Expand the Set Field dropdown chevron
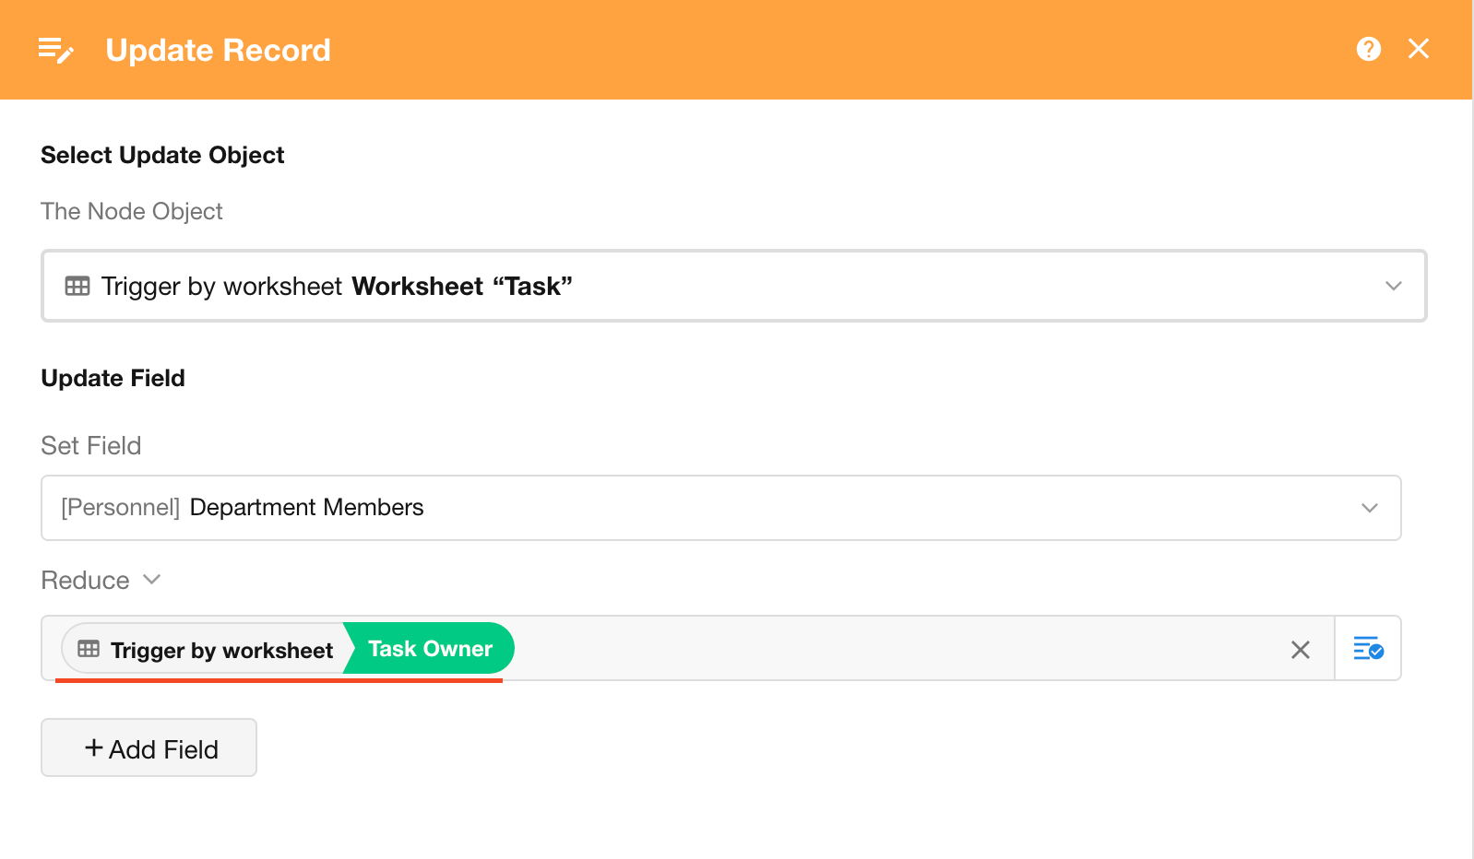Viewport: 1474px width, 859px height. [1370, 508]
